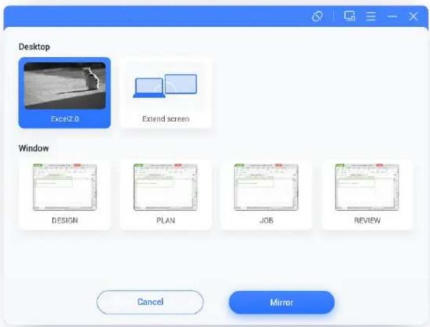Close the mirroring dialog window
This screenshot has height=327, width=430.
tap(413, 16)
